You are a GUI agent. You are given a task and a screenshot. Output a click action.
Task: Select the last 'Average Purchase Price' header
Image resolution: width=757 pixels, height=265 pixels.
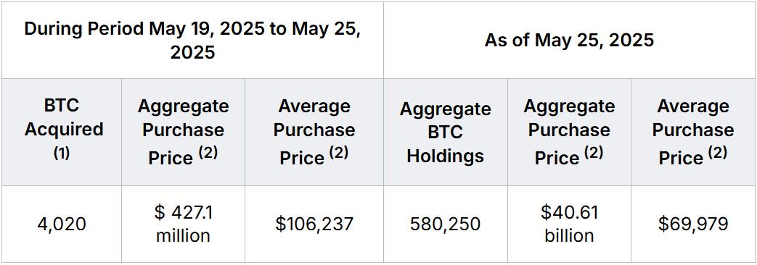[x=693, y=132]
